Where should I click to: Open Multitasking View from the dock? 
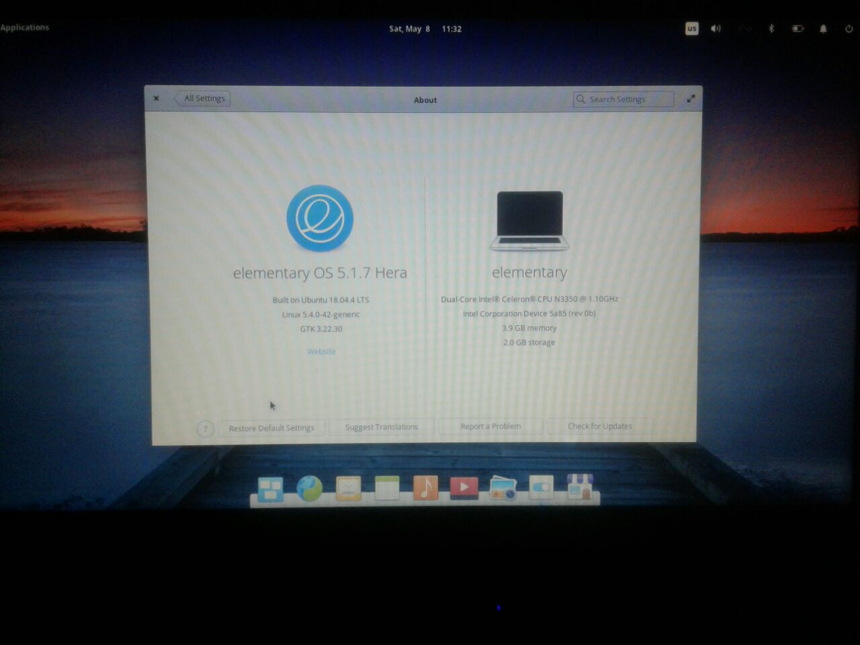coord(270,489)
